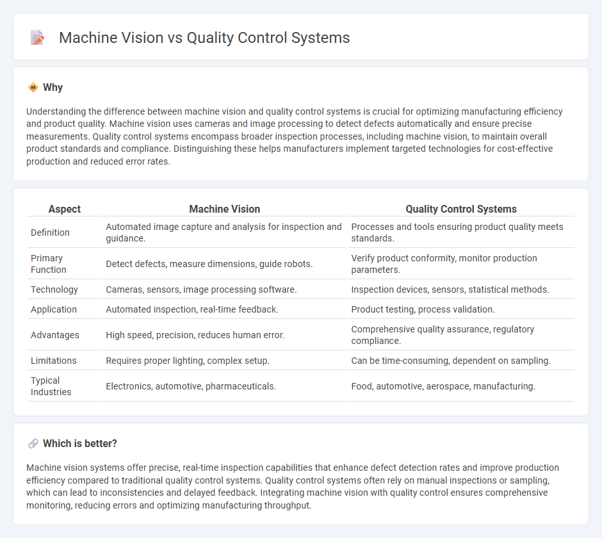Click the cell Electronics, automotive, pharmaceuticals
The image size is (602, 538).
pyautogui.click(x=225, y=386)
